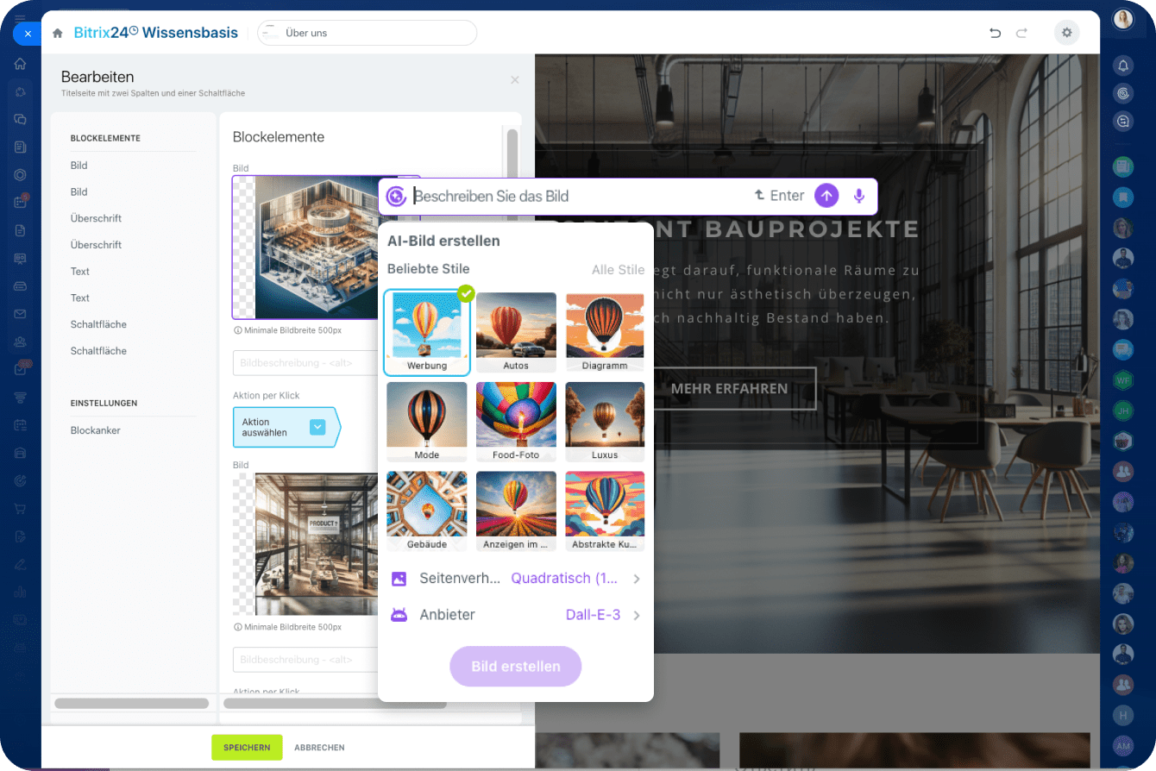
Task: Show all styles via Alle Stile
Action: click(x=618, y=270)
